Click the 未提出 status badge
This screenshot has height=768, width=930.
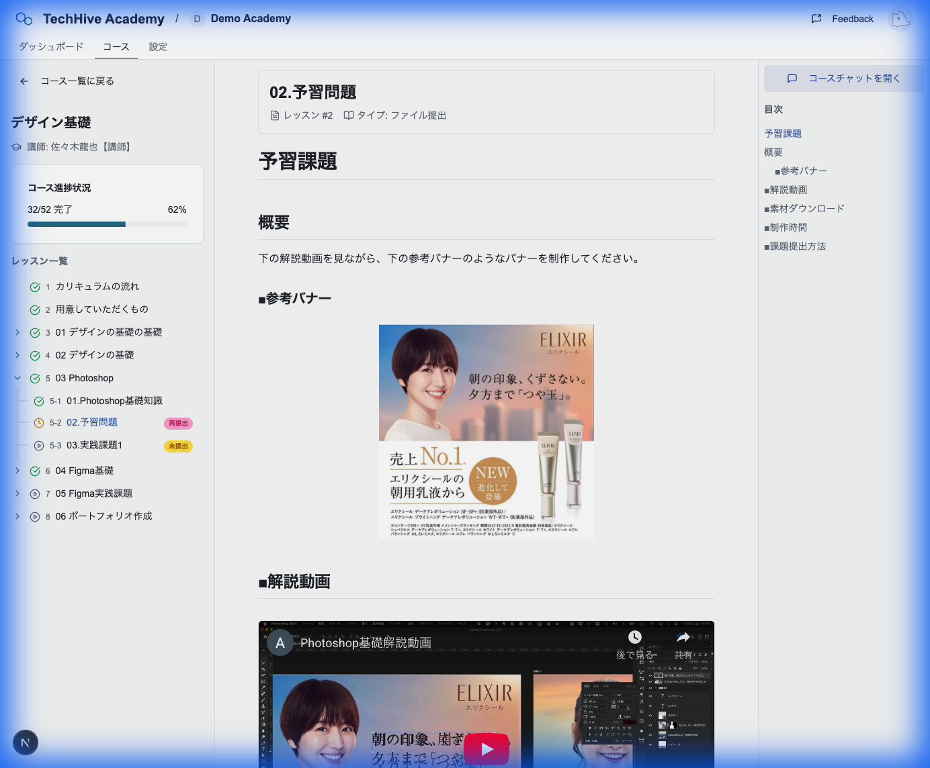click(178, 446)
